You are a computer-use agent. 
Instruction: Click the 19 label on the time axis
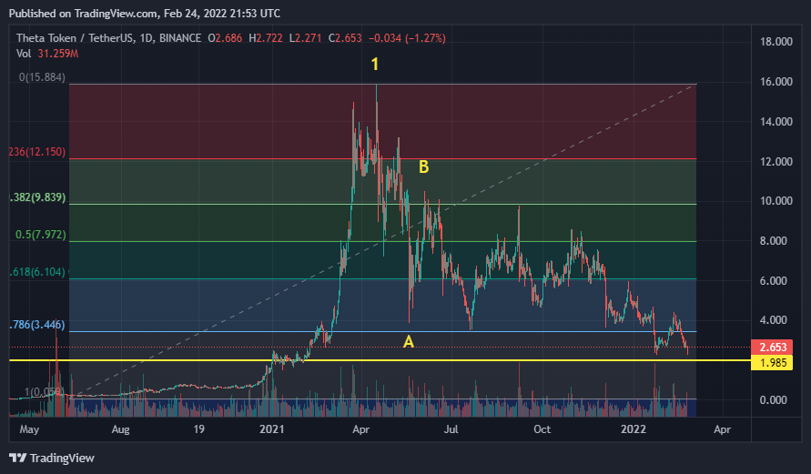pyautogui.click(x=199, y=429)
